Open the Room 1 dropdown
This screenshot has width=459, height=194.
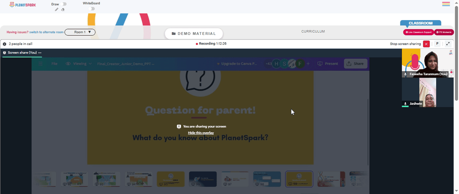click(x=80, y=32)
